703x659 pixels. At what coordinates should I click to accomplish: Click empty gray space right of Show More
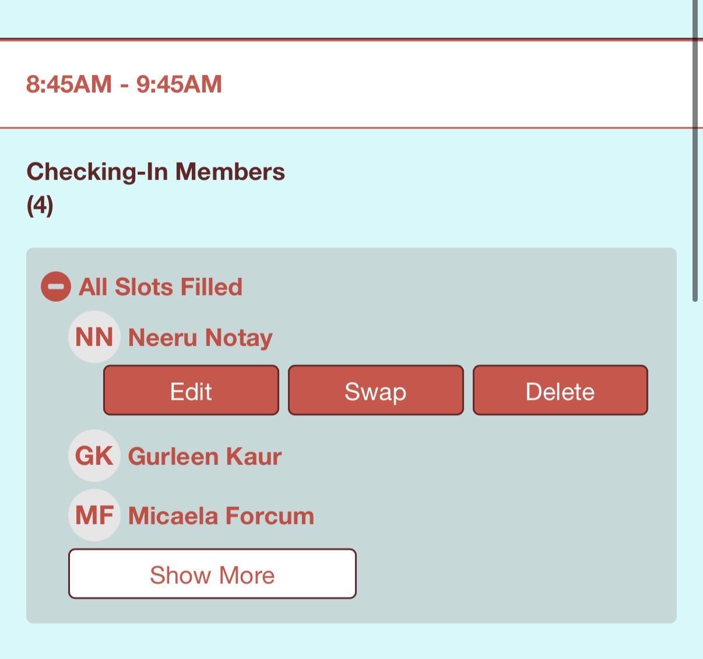pyautogui.click(x=513, y=574)
